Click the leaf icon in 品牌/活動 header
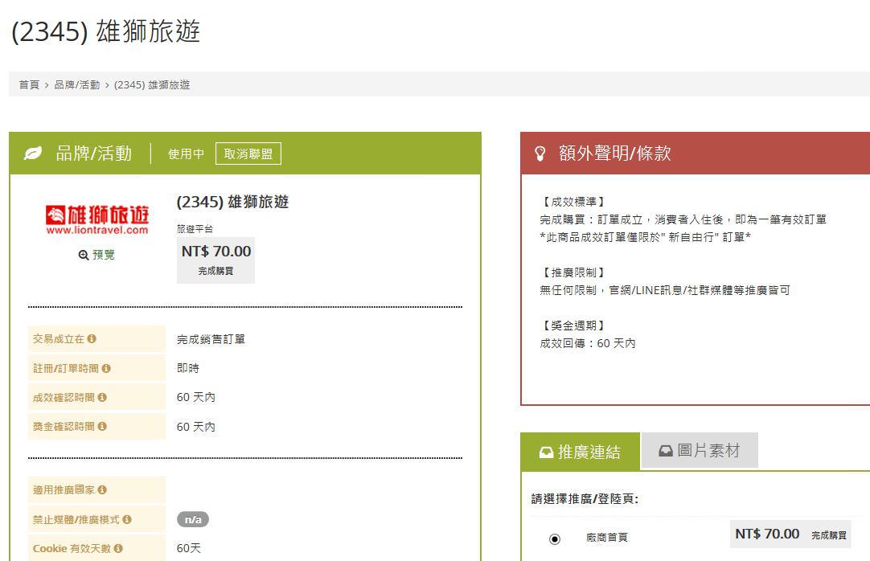870x561 pixels. click(33, 153)
